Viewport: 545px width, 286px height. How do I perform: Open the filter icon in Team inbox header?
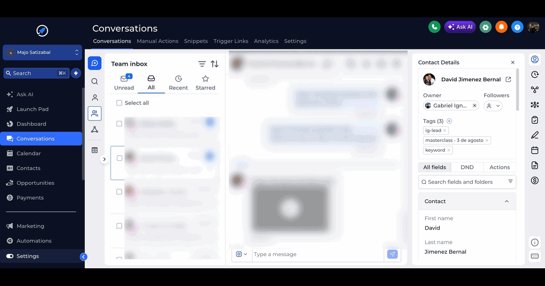[x=202, y=64]
